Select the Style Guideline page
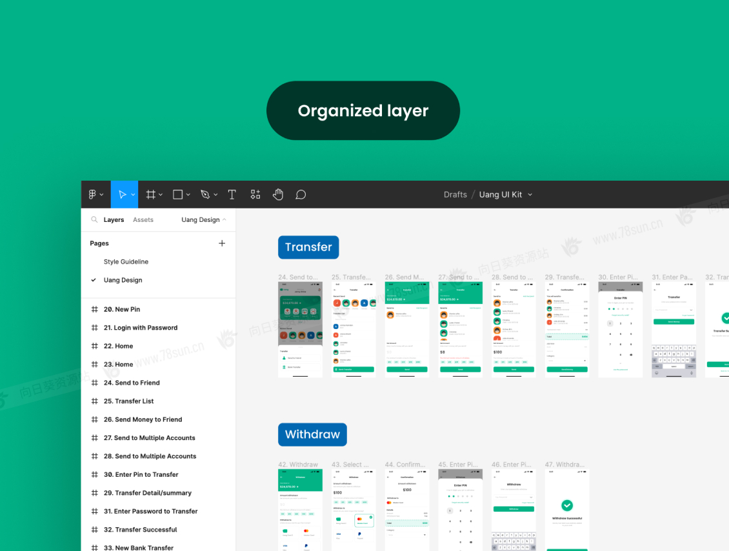729x551 pixels. (126, 261)
